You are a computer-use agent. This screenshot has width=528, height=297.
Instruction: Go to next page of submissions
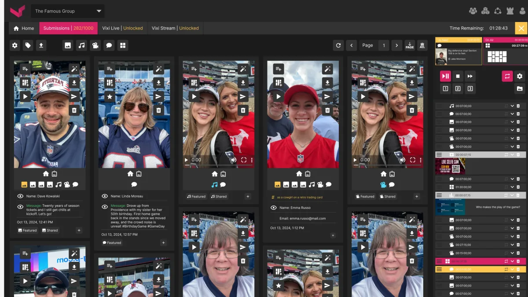point(397,45)
